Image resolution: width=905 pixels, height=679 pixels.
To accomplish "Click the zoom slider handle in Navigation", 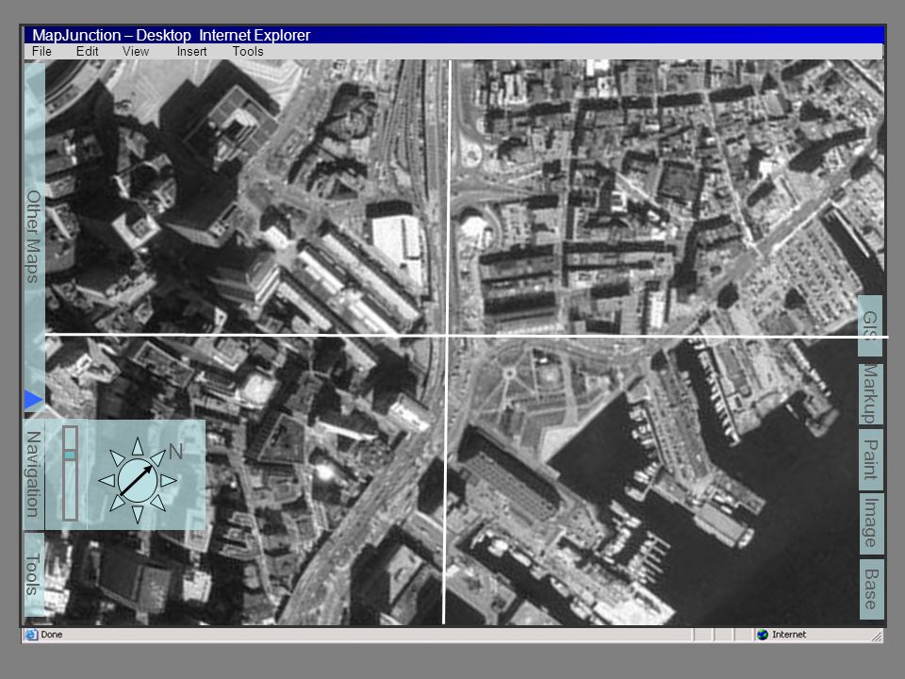I will click(x=70, y=455).
